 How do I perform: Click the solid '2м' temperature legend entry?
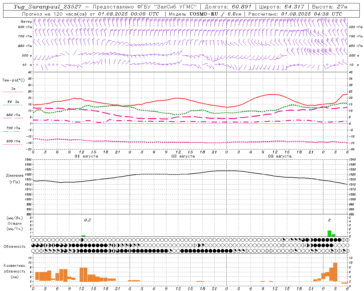pyautogui.click(x=13, y=89)
